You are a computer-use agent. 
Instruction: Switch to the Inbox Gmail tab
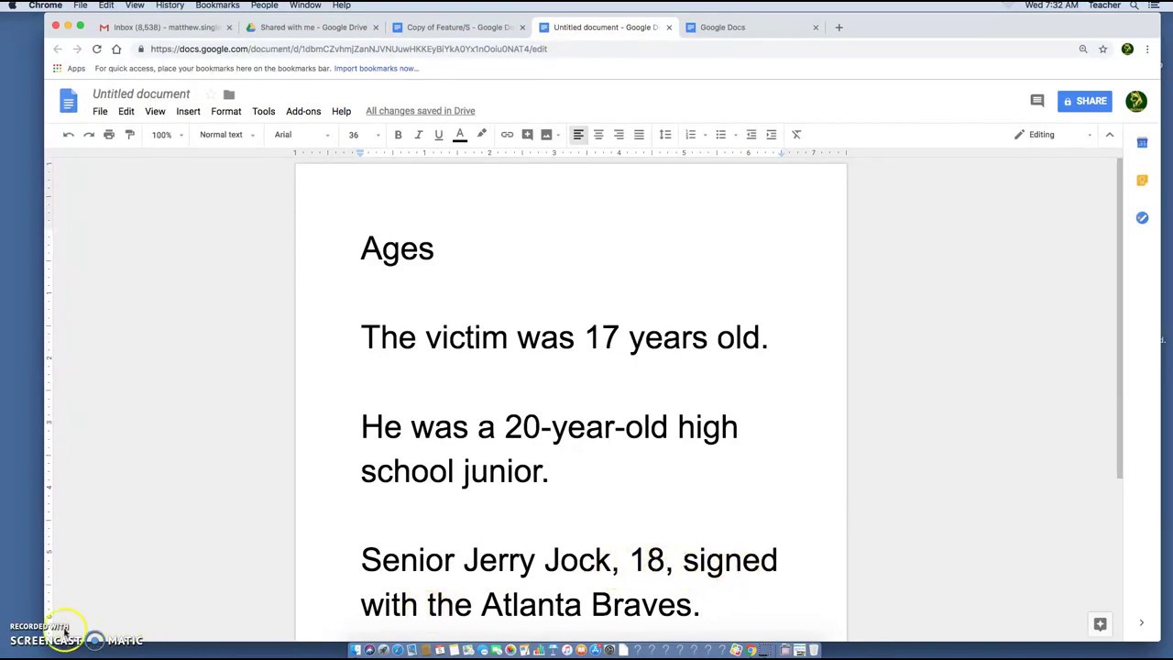pyautogui.click(x=163, y=27)
